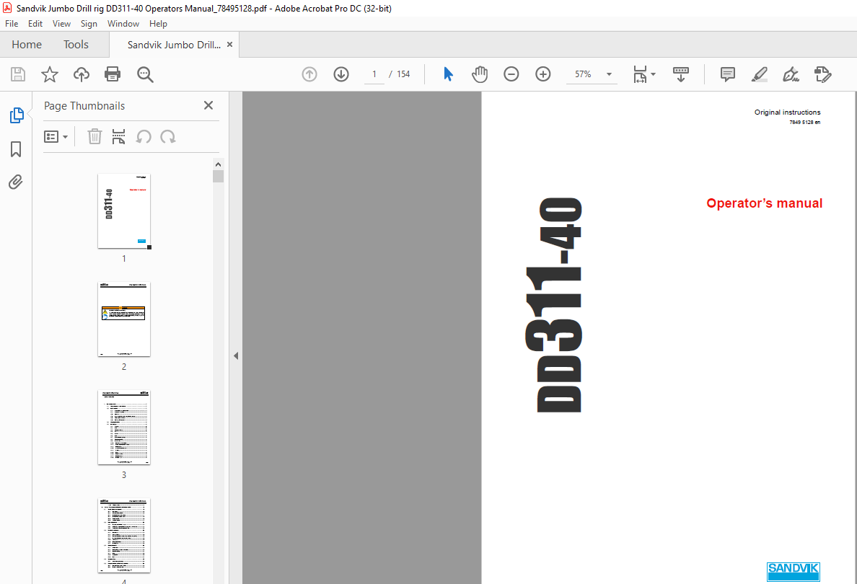This screenshot has height=584, width=857.
Task: Click the page number input field
Action: 374,74
